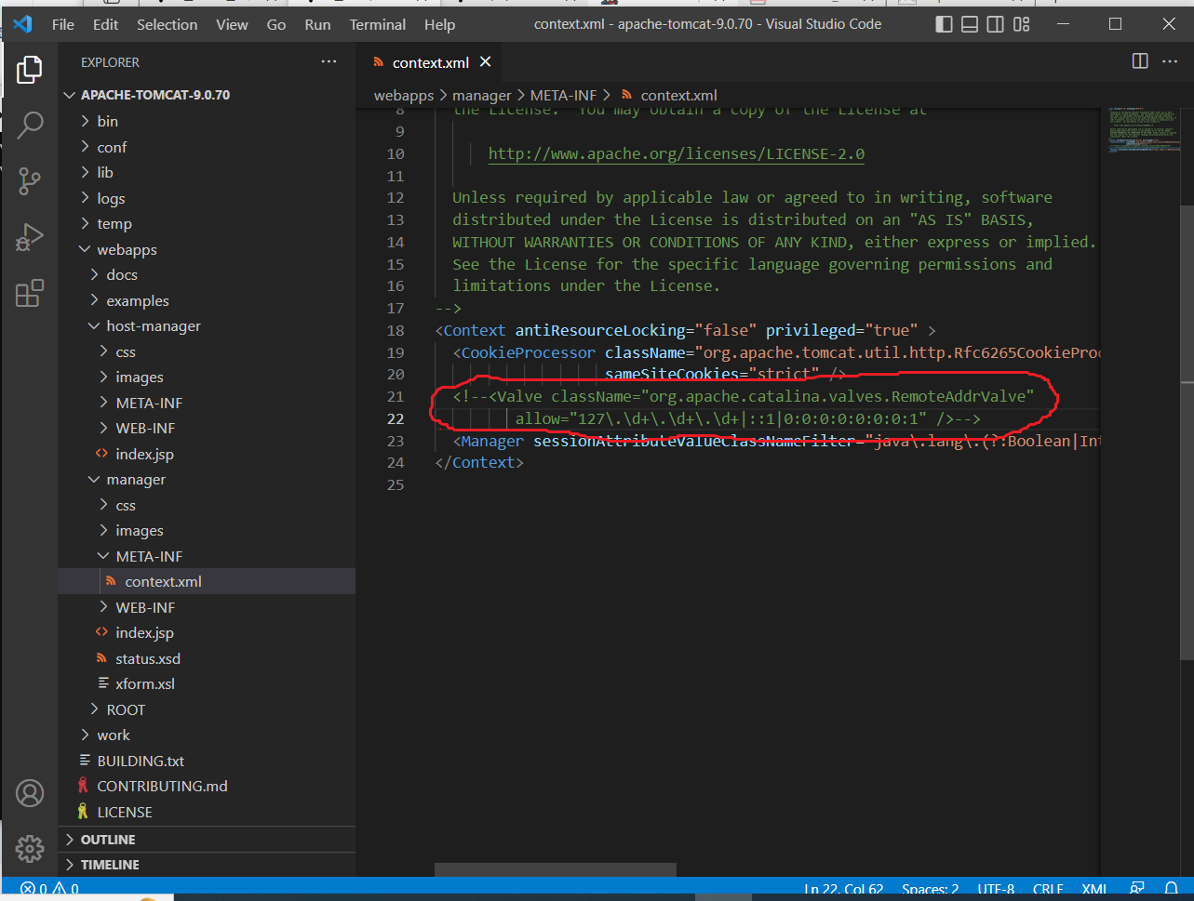Click webapps in the breadcrumb
The image size is (1194, 901).
pos(404,95)
